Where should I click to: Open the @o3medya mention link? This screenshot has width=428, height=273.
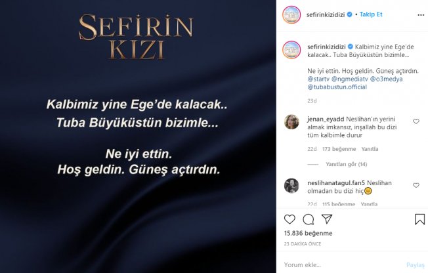(x=386, y=79)
